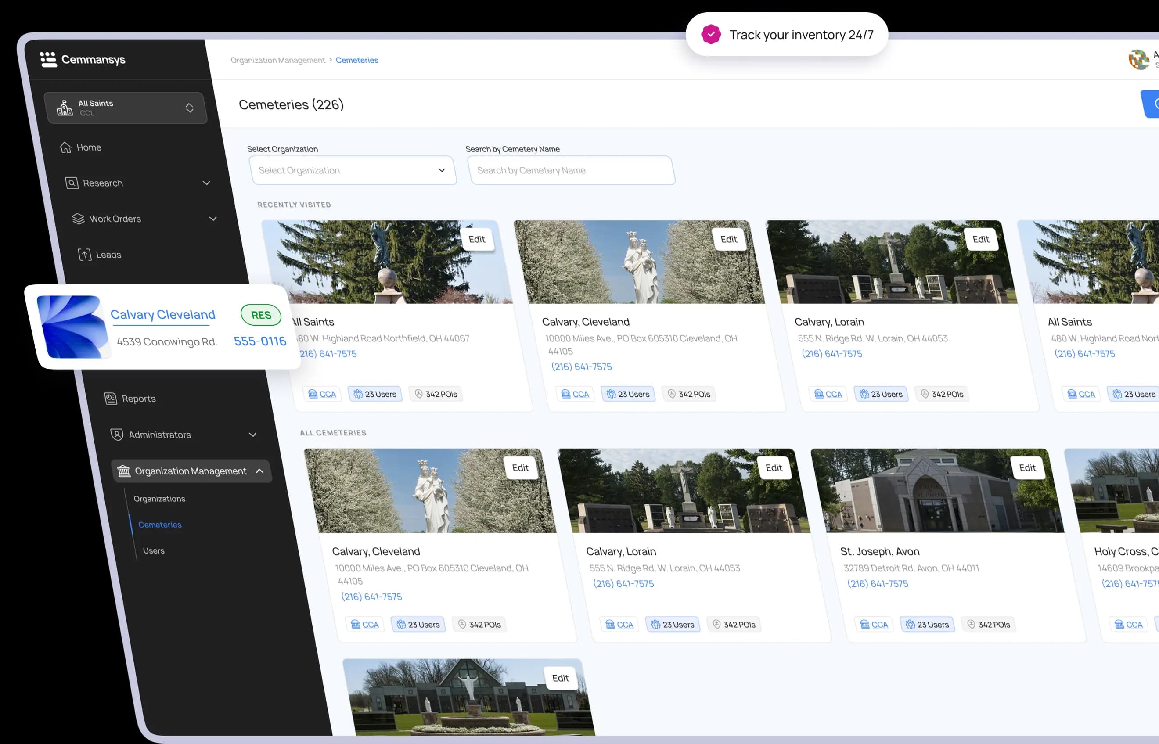Image resolution: width=1159 pixels, height=744 pixels.
Task: Click the Administrators shield icon
Action: point(117,434)
